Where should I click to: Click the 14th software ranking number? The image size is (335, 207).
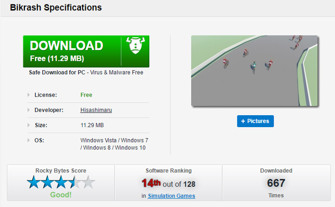click(151, 183)
